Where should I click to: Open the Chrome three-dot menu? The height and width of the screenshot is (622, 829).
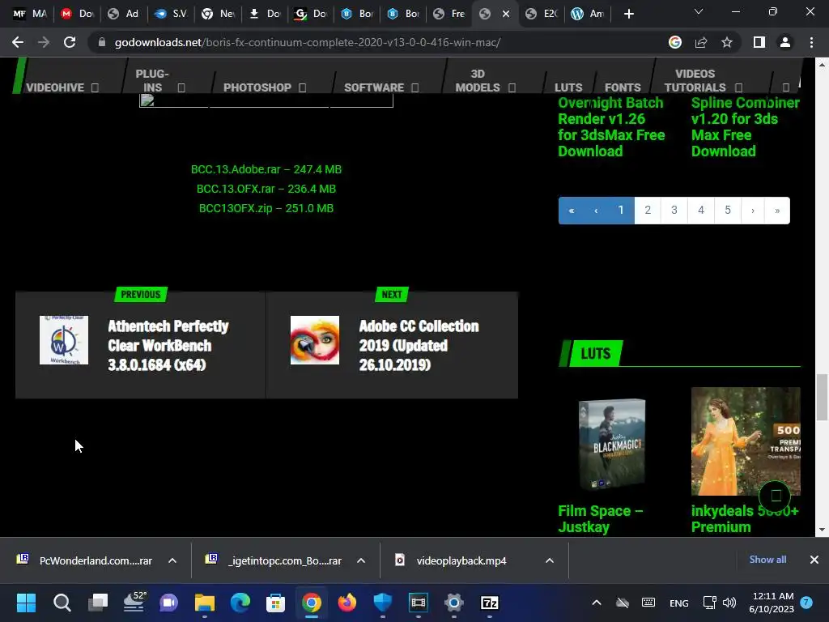point(811,42)
